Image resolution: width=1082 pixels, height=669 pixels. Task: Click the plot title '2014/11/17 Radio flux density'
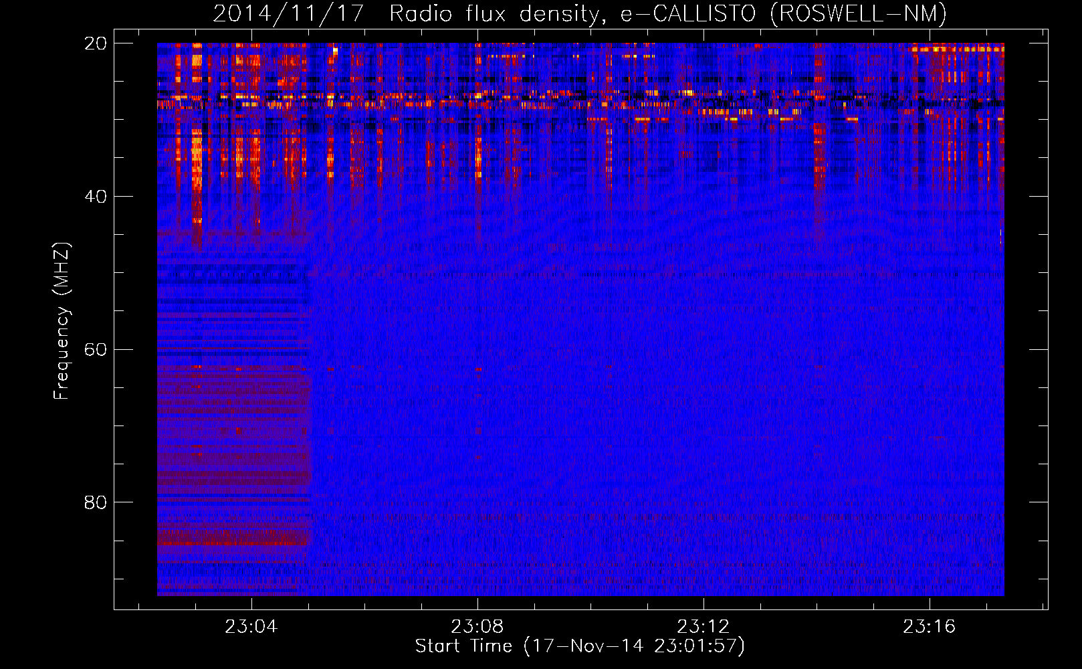[x=580, y=14]
